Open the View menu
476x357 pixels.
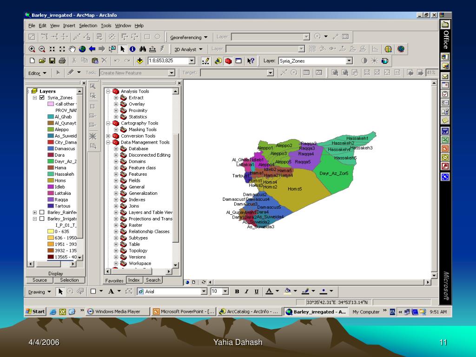pyautogui.click(x=55, y=26)
